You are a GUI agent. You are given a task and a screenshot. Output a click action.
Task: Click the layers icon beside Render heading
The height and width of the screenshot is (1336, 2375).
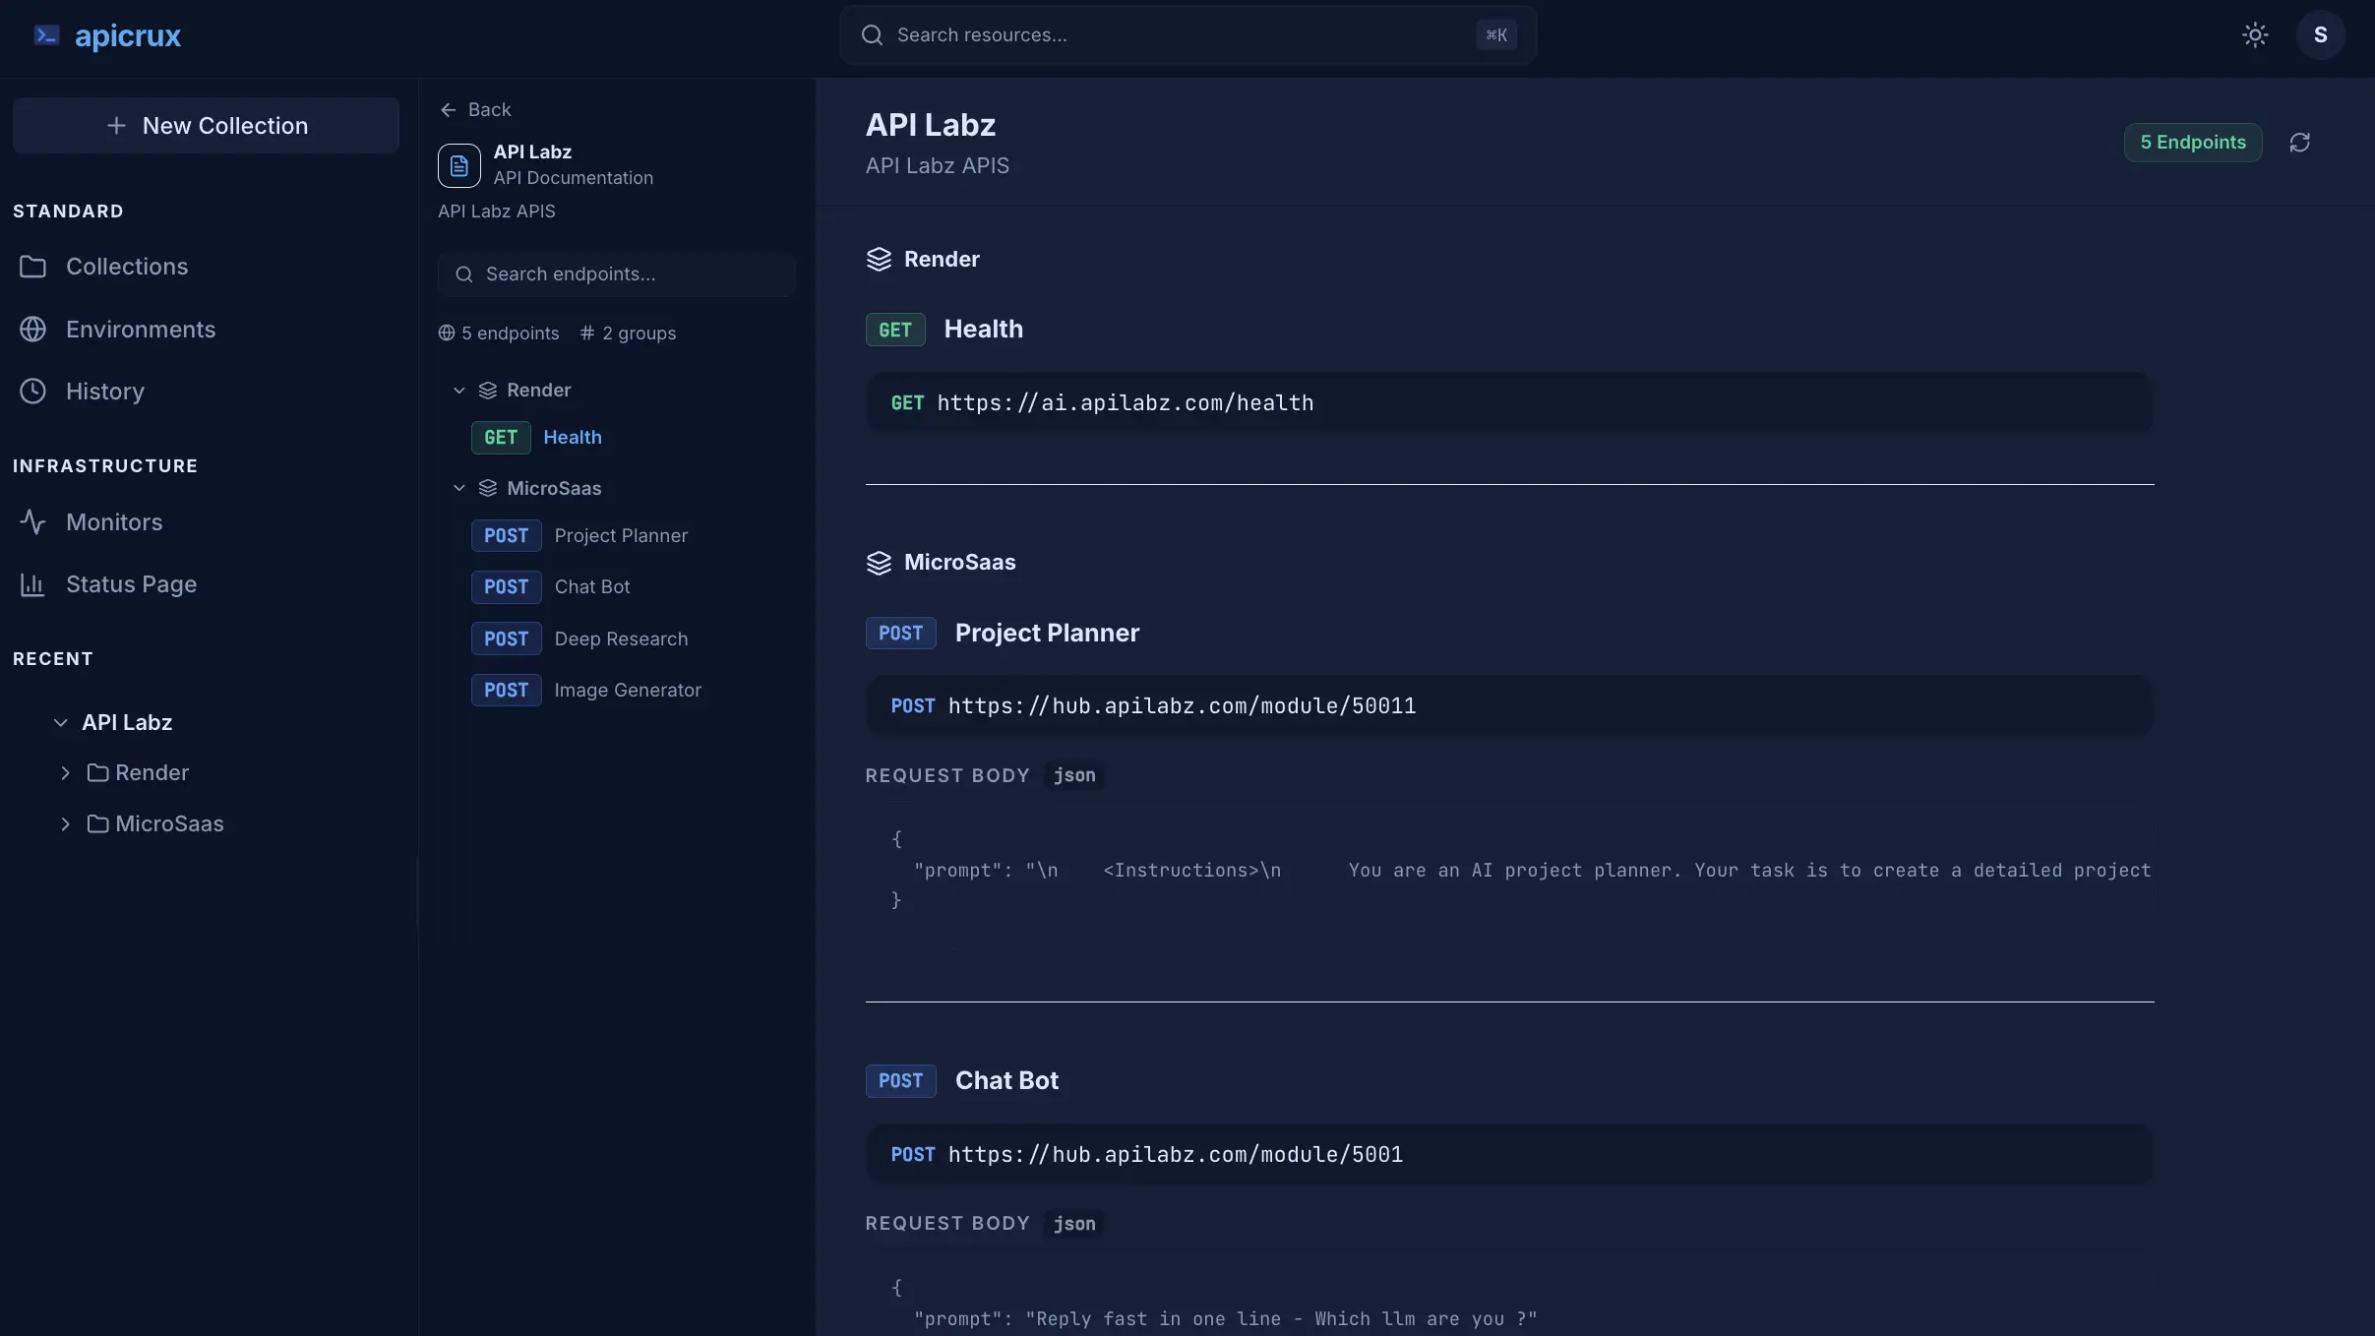(879, 260)
